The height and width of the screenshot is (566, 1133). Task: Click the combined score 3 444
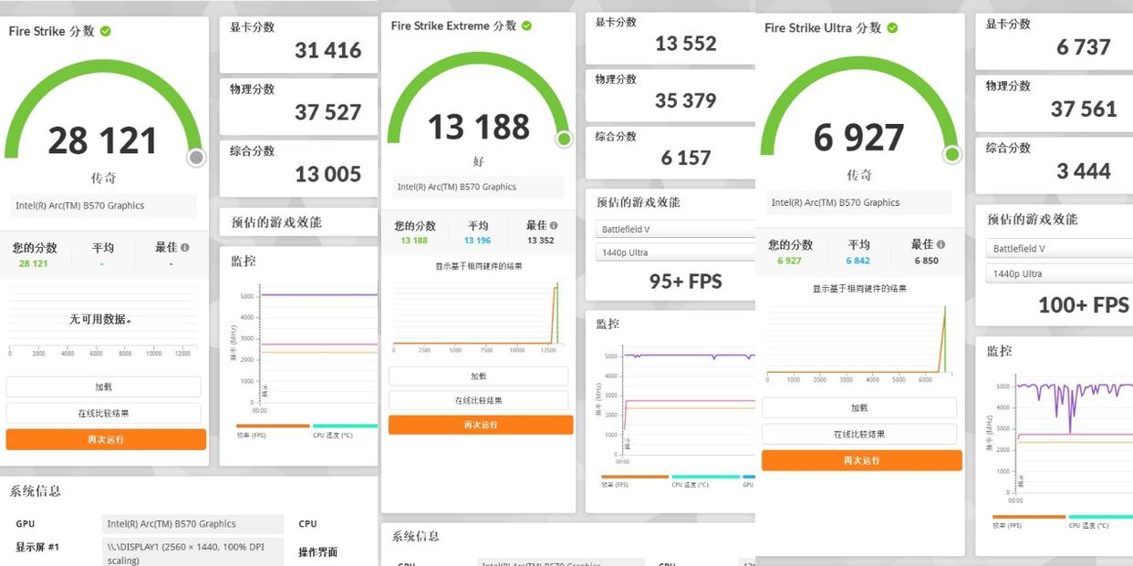(1084, 170)
